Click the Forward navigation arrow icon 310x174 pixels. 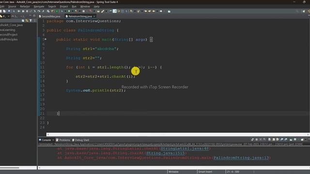tap(161, 11)
